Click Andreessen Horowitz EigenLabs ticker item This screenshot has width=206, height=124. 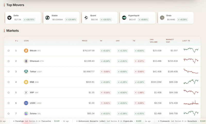point(114,121)
